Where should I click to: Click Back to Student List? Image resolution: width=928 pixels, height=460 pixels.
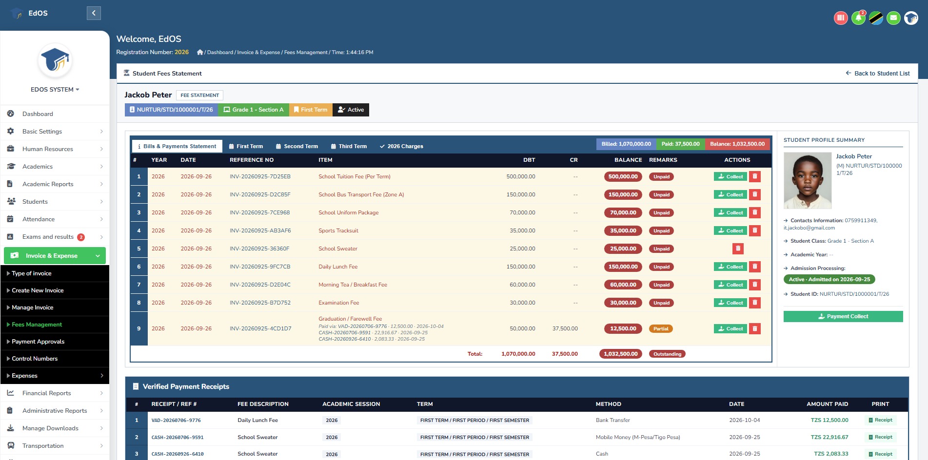coord(877,74)
